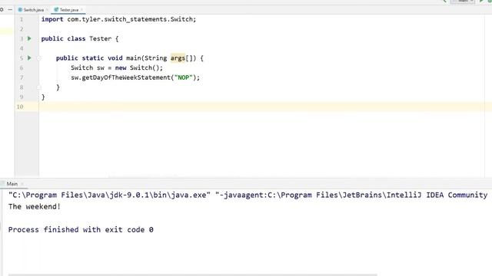Place cursor on empty line 10
492x276 pixels.
click(265, 107)
